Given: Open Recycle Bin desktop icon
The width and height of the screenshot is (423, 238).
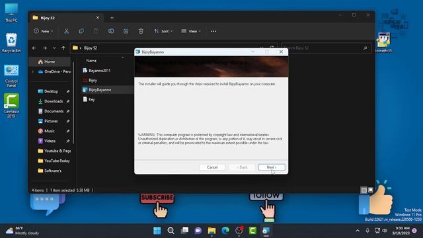Looking at the screenshot, I should [11, 42].
